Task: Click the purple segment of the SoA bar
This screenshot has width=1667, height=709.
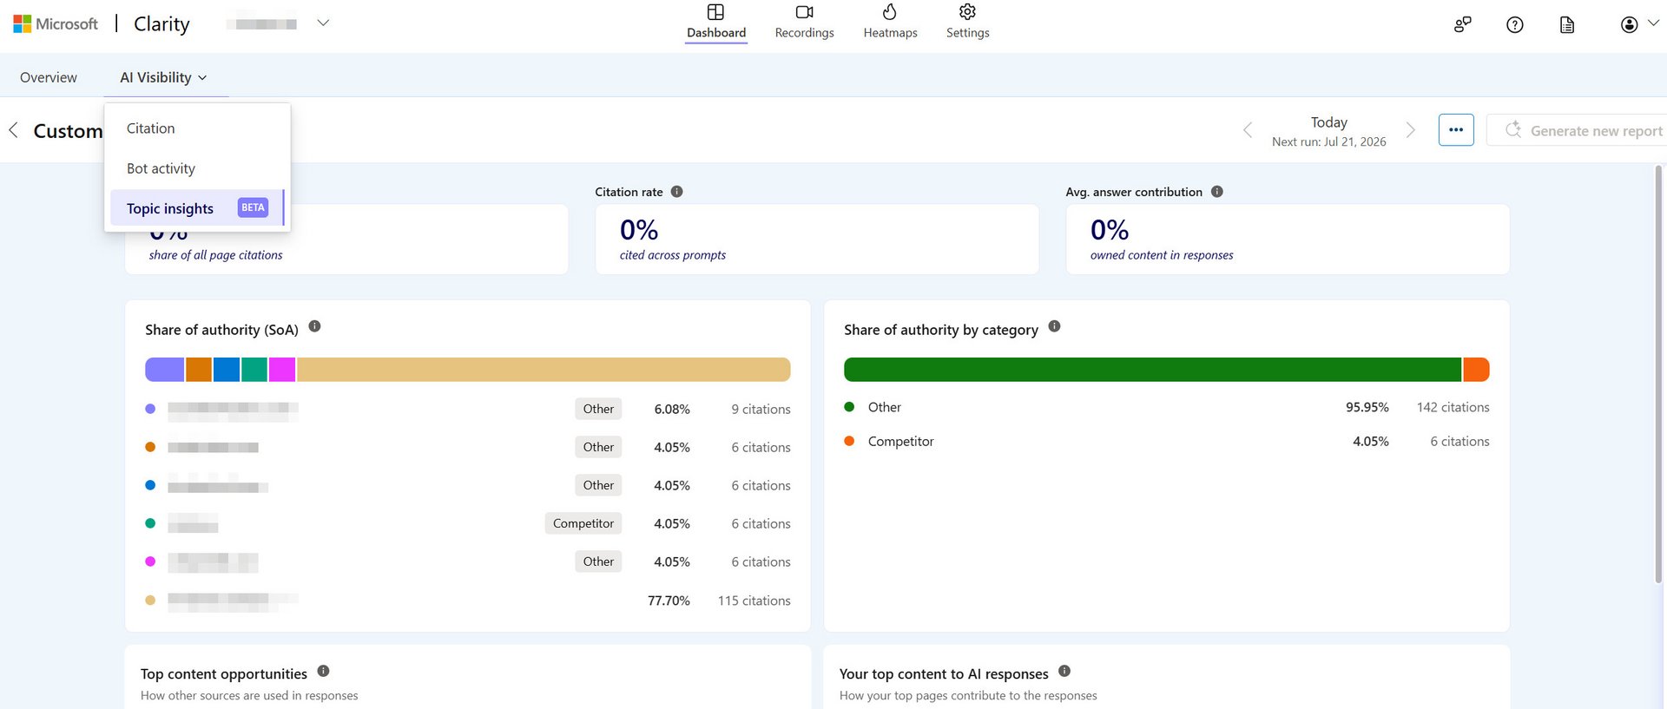Action: 164,370
